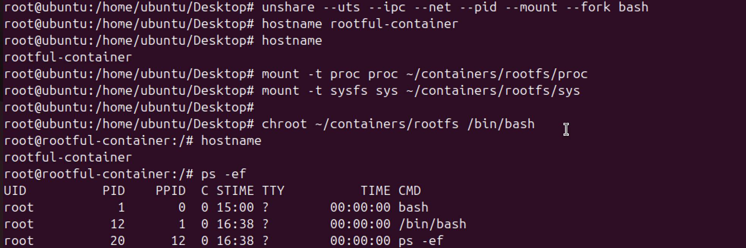Click the CMD column header

(409, 190)
